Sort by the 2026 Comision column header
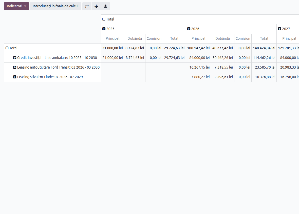Viewport: 299px width, 214px height. tap(243, 38)
